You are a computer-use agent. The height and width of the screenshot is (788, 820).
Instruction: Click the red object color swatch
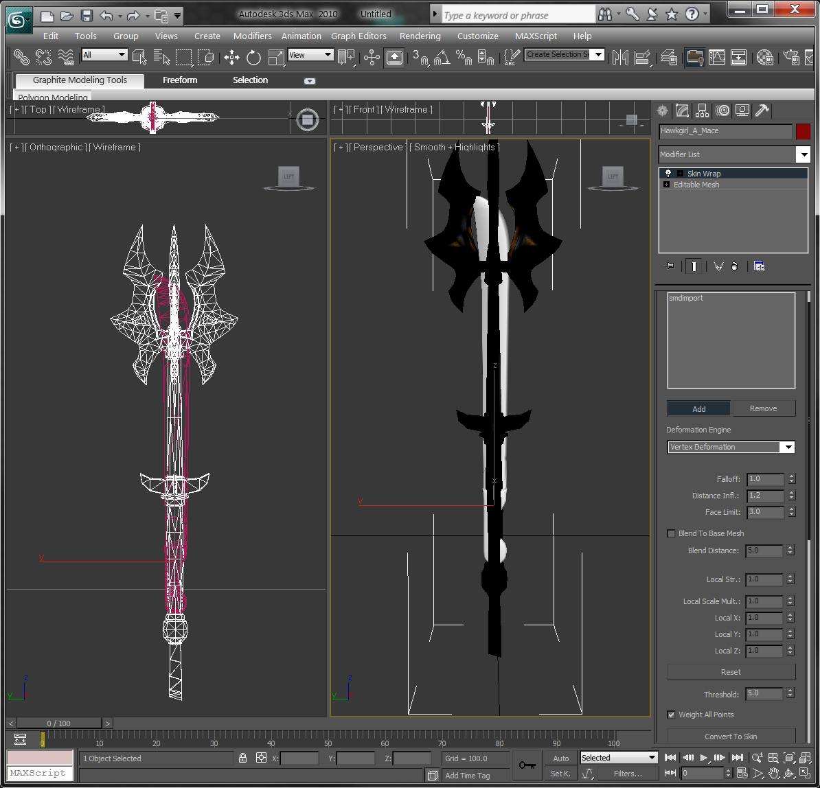coord(803,131)
